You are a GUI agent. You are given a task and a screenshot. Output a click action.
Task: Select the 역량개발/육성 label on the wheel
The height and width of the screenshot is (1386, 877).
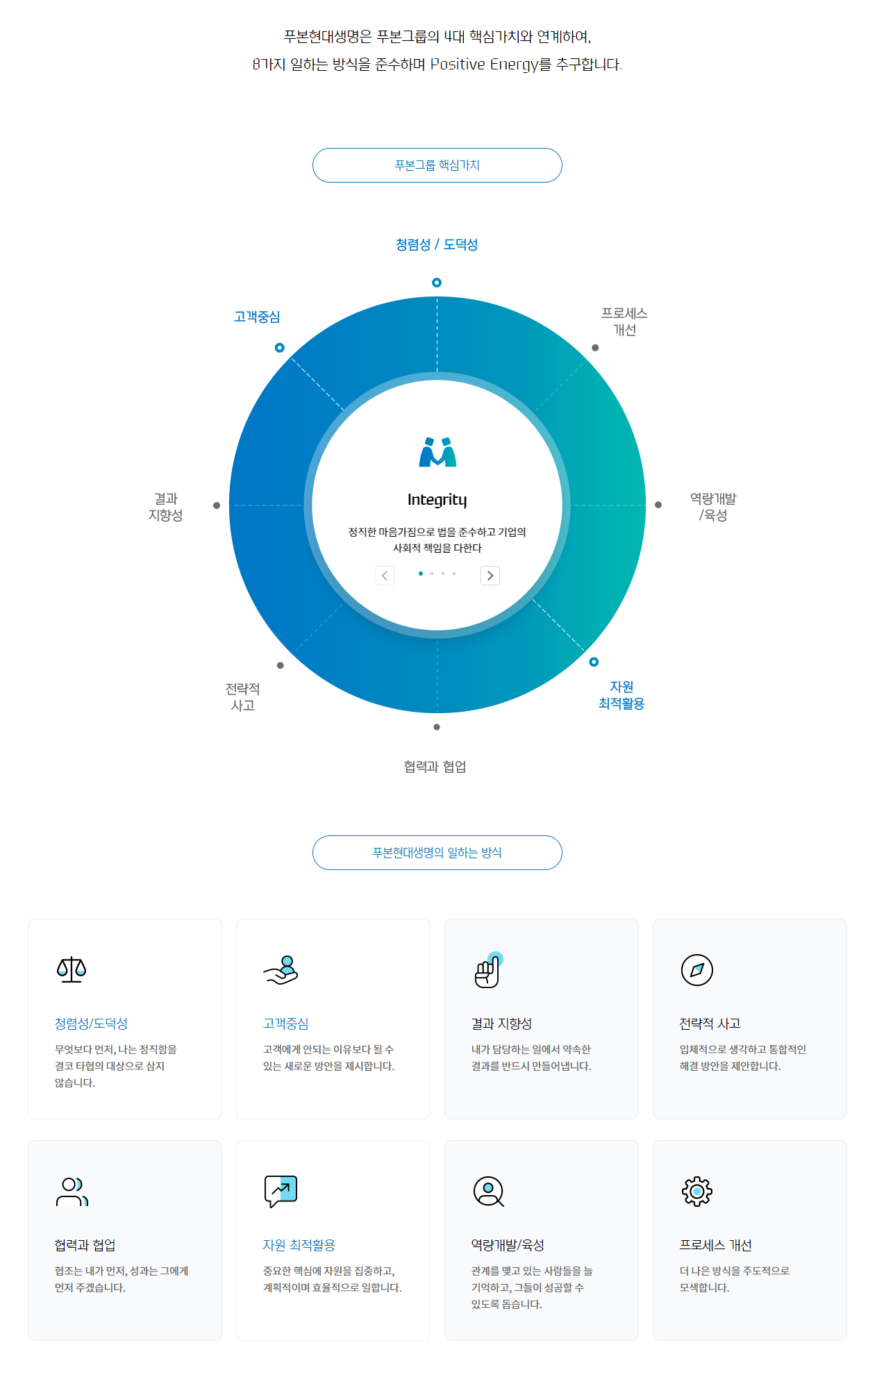click(x=713, y=507)
